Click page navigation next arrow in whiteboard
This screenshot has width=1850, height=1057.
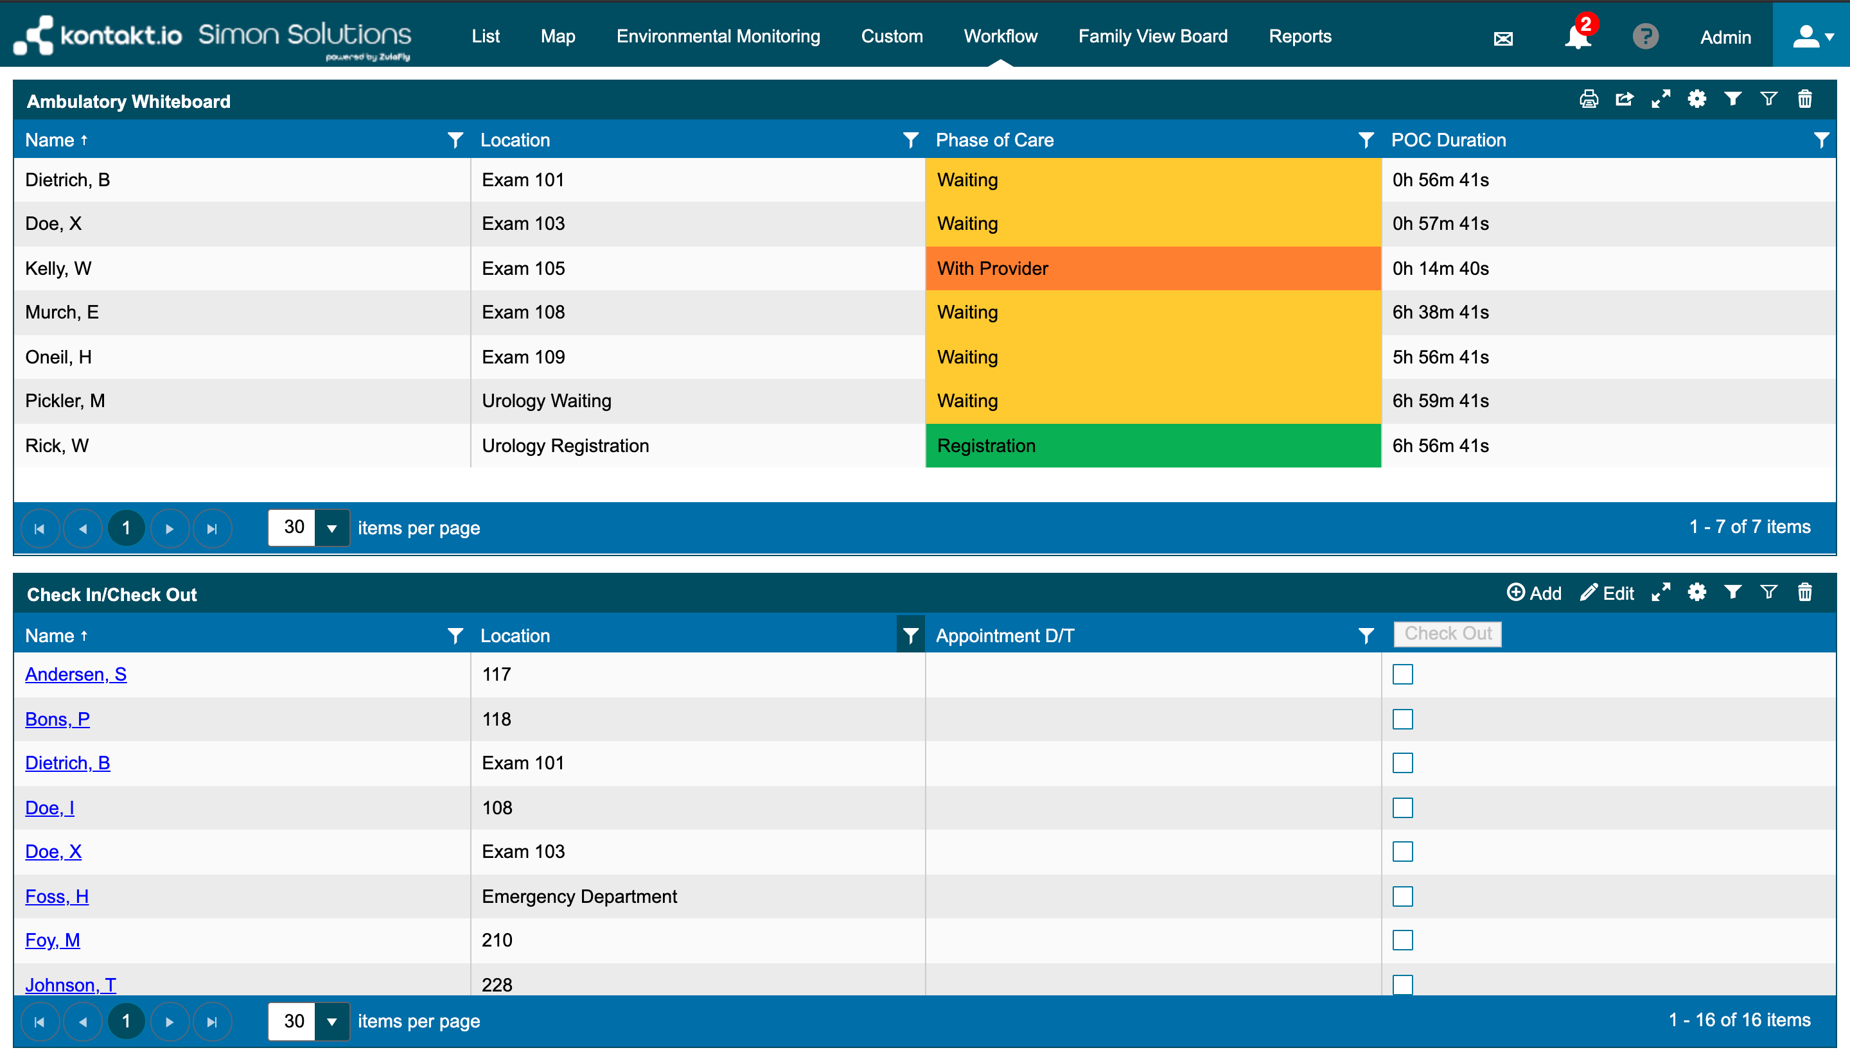coord(169,527)
